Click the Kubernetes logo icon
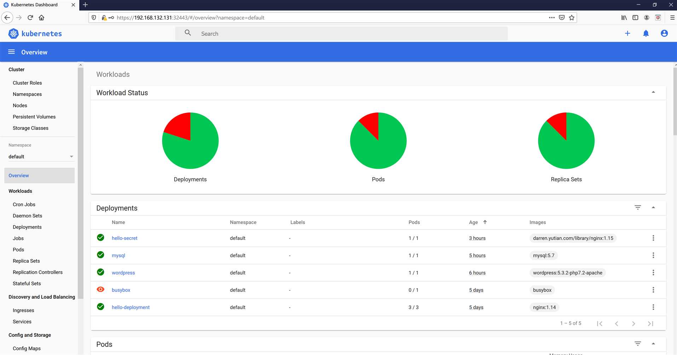This screenshot has width=677, height=355. pyautogui.click(x=13, y=34)
